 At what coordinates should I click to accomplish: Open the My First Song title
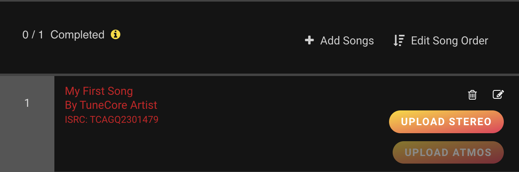[x=99, y=91]
